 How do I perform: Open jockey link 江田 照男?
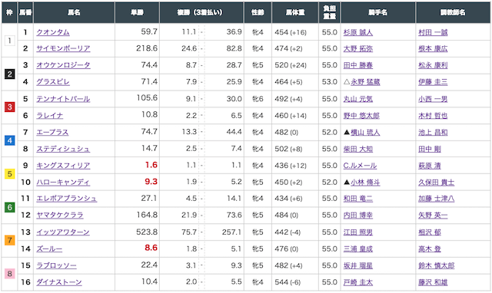pyautogui.click(x=358, y=232)
